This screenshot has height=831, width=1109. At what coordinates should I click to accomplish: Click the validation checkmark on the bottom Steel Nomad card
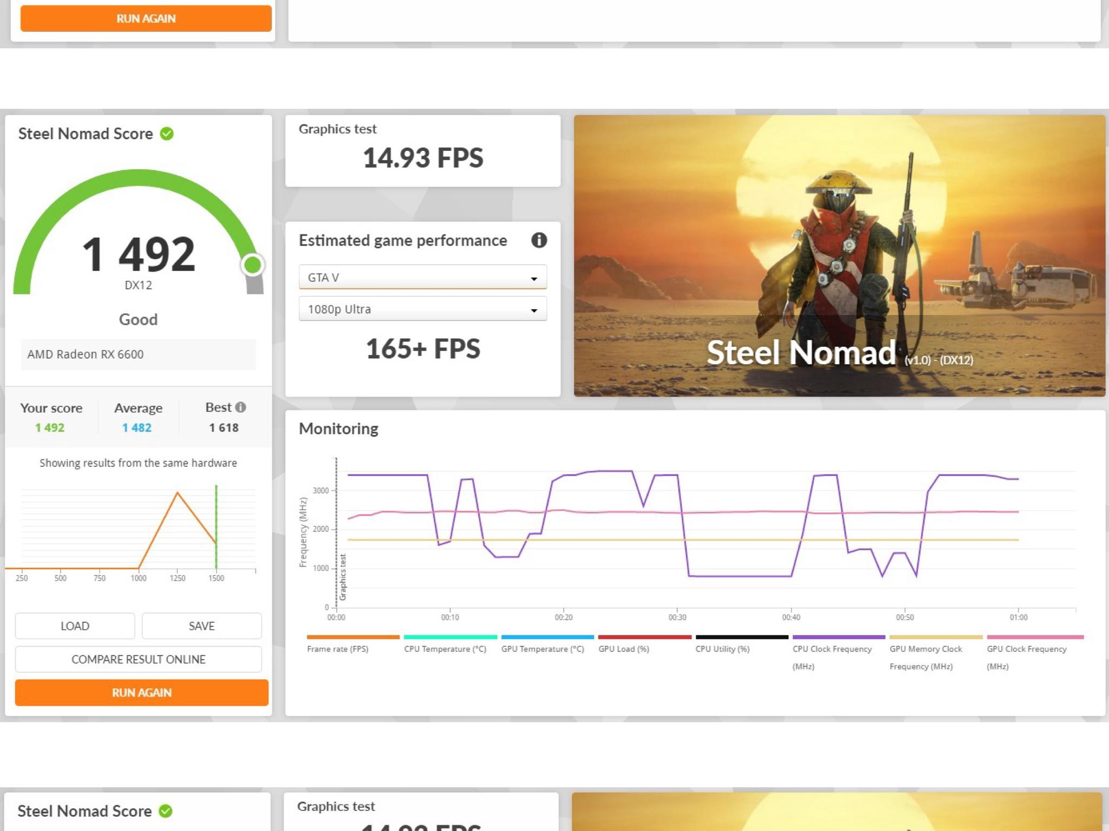pos(166,811)
